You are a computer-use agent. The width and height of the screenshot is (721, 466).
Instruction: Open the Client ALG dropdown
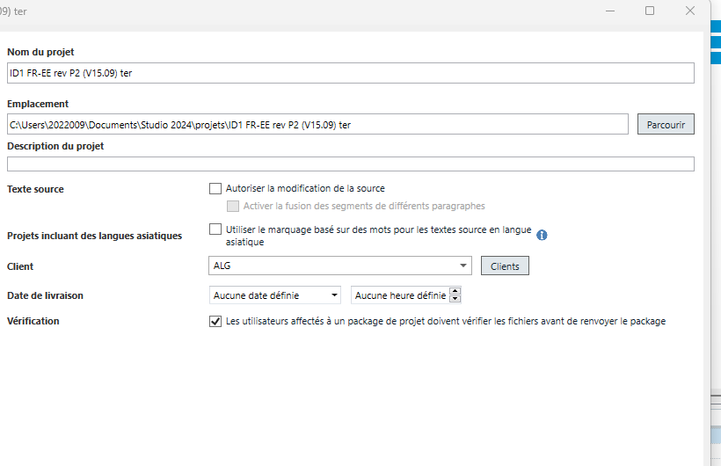[340, 266]
